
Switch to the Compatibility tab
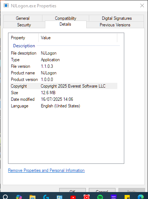(x=65, y=18)
